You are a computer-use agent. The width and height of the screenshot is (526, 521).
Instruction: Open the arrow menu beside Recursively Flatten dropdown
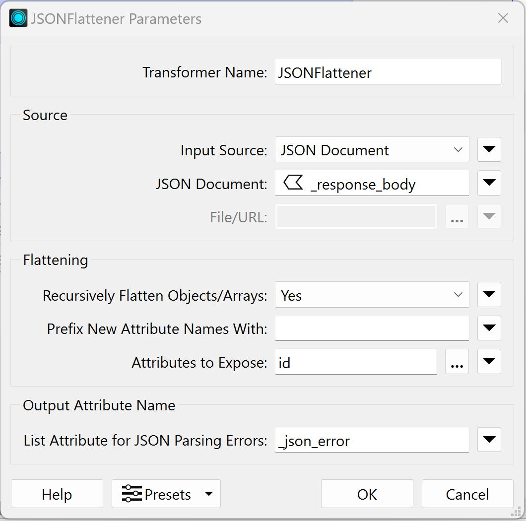point(489,295)
